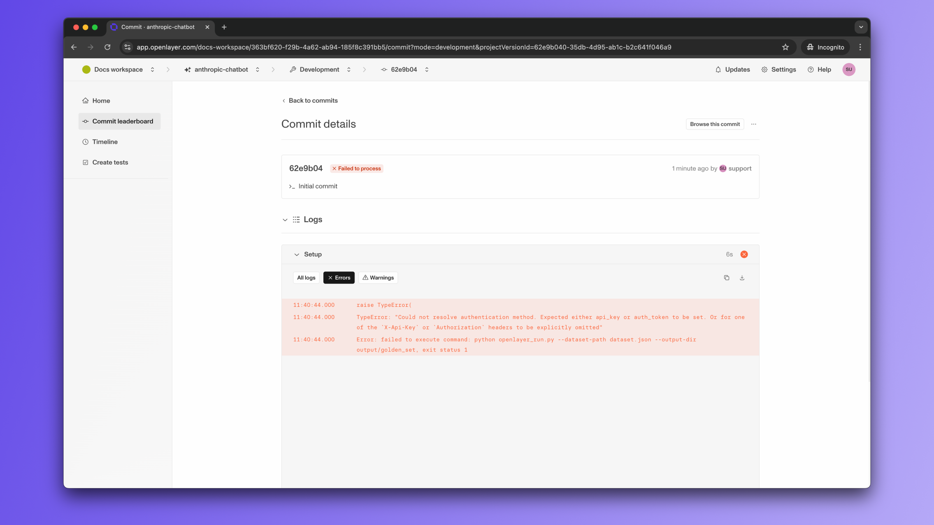
Task: Click the Browse this commit button
Action: pos(715,124)
